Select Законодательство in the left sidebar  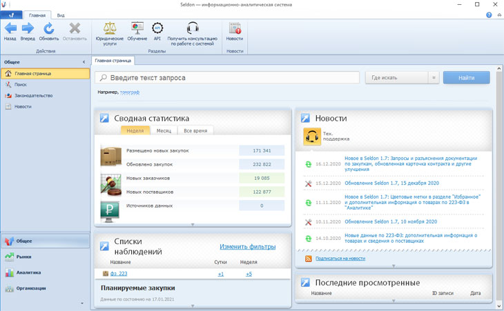33,96
